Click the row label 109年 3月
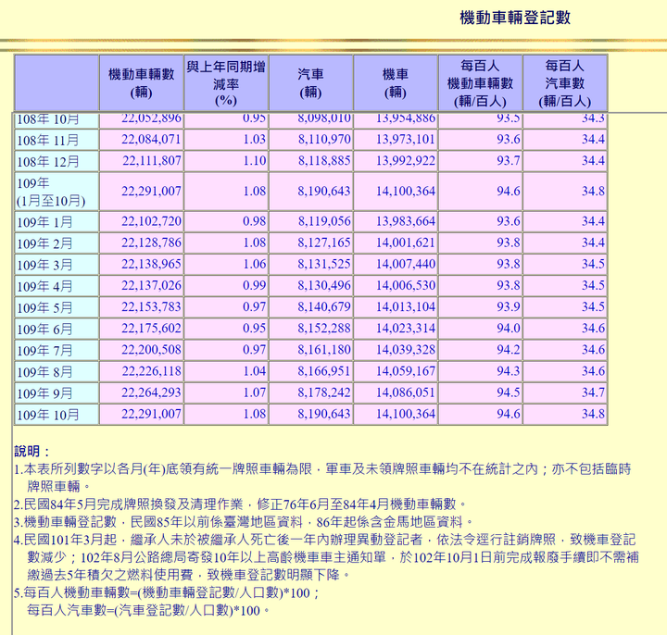The image size is (667, 635). pos(44,265)
